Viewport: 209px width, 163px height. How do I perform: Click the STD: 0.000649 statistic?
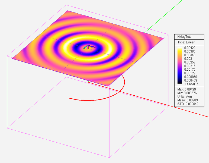tap(187, 104)
